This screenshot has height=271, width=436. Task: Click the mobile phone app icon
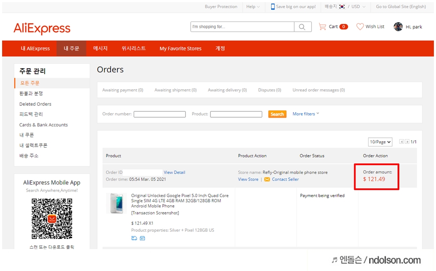pos(273,6)
